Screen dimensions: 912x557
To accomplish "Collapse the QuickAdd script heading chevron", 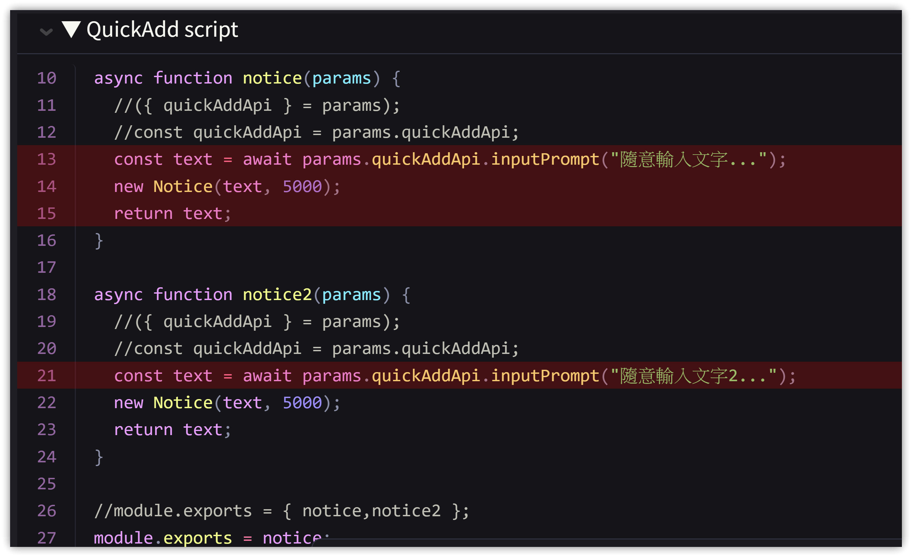I will pos(46,32).
